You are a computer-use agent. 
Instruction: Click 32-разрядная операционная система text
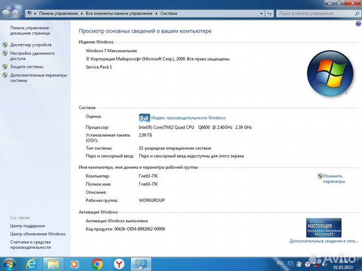point(175,148)
